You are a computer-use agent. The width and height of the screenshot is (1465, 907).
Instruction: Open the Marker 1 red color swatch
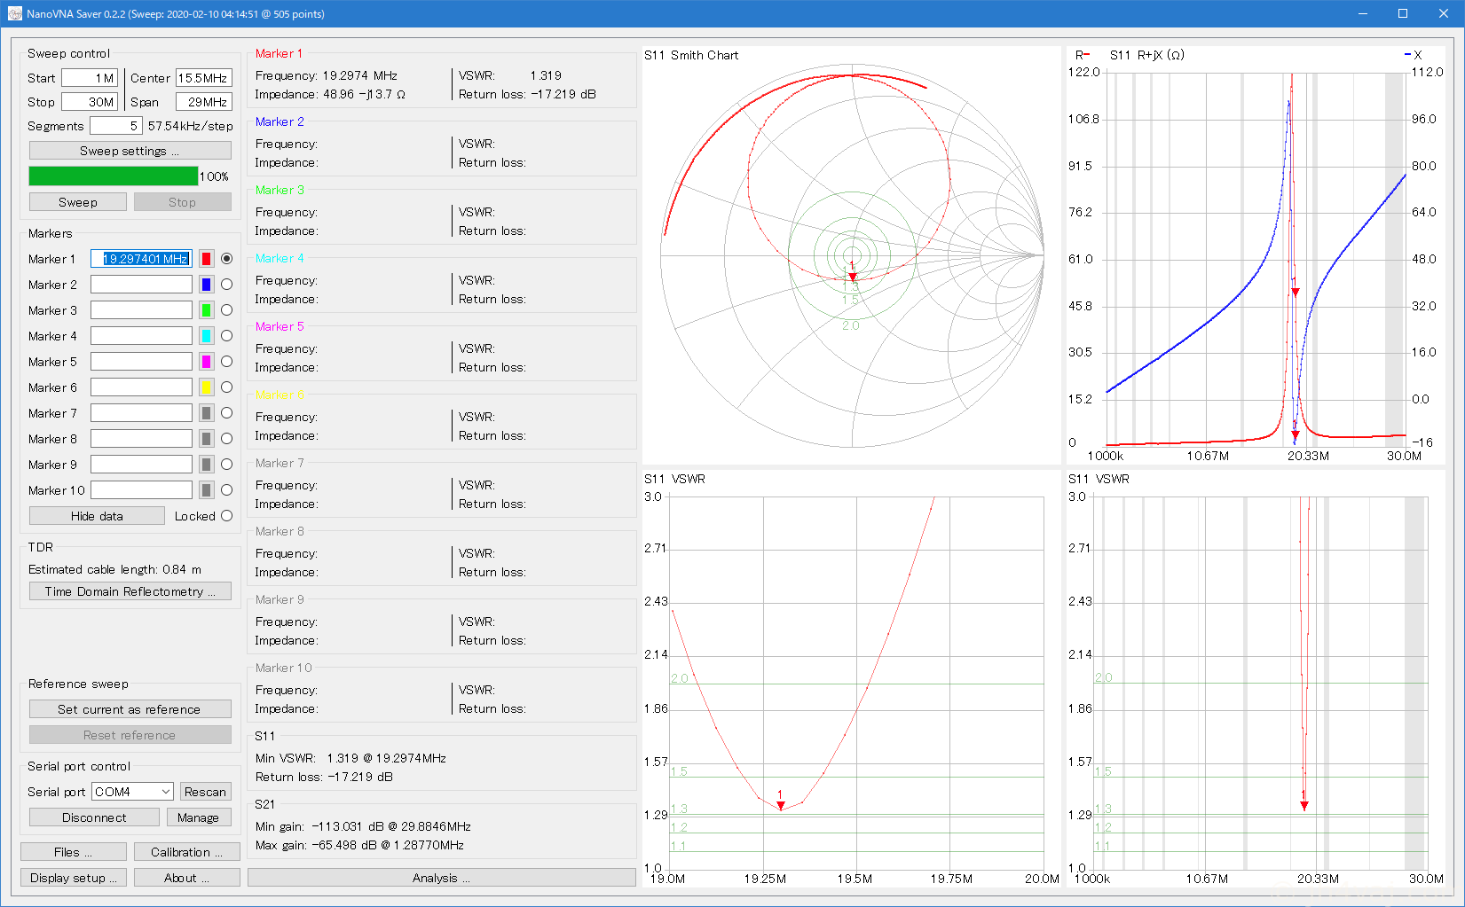coord(206,259)
